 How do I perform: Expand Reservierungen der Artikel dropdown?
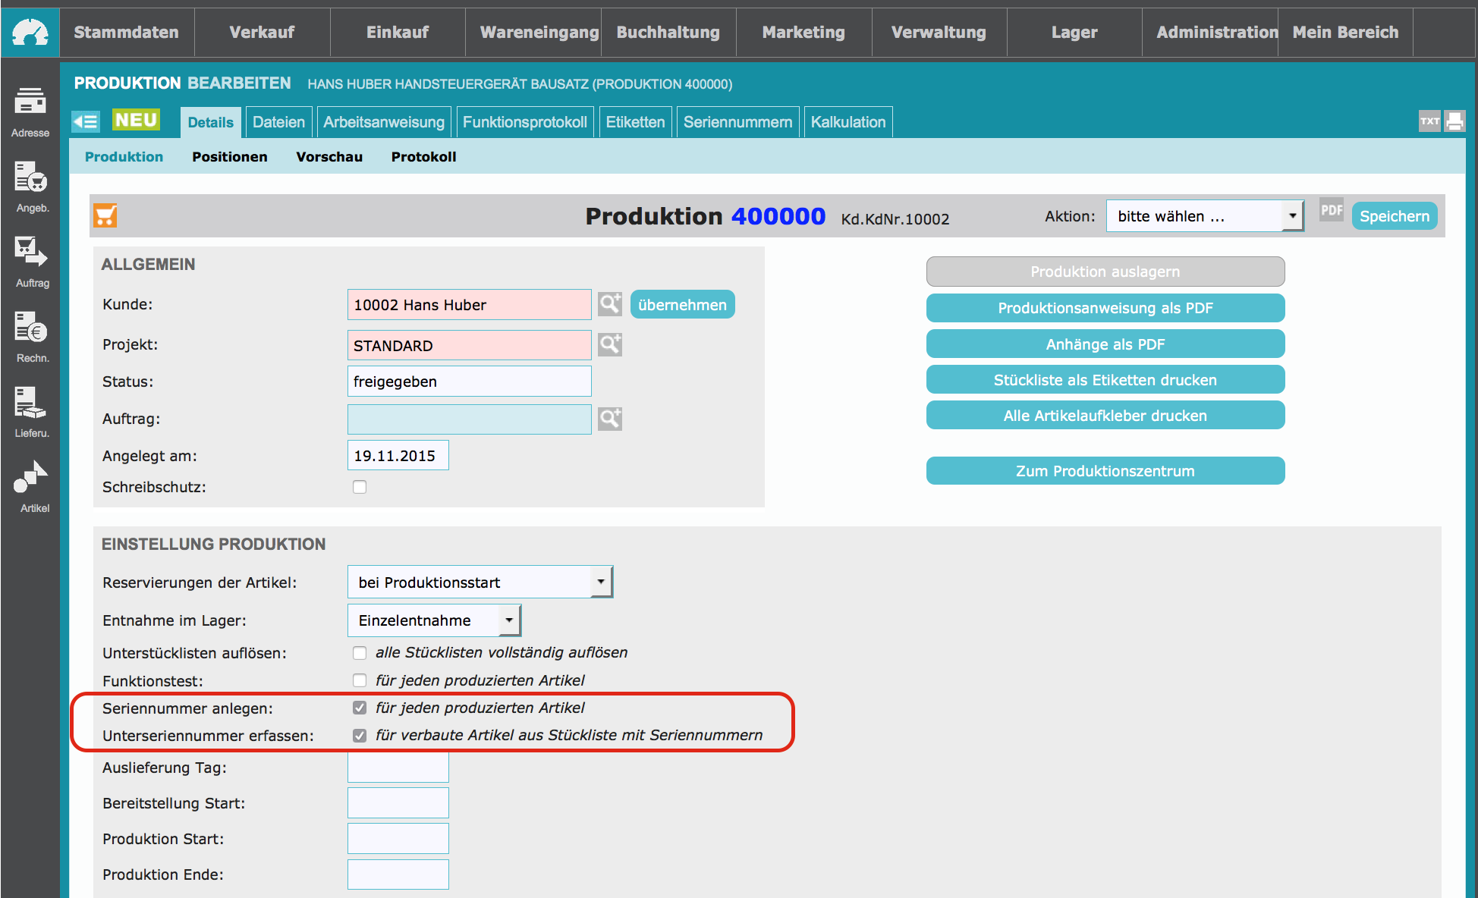click(x=480, y=582)
